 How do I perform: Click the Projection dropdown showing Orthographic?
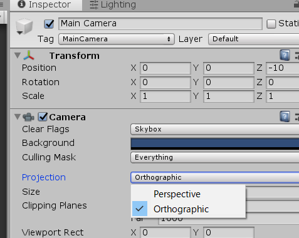pos(215,177)
